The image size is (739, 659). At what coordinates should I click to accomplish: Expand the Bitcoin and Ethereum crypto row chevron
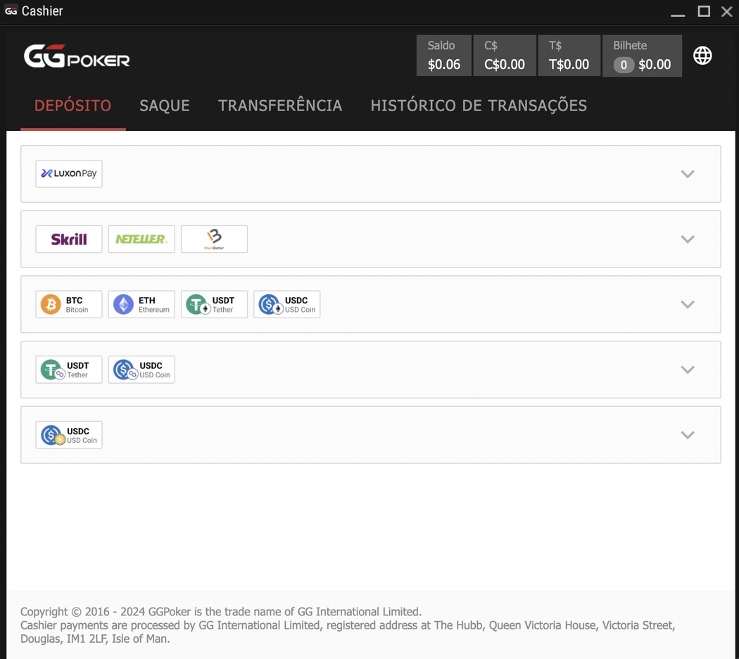click(688, 304)
